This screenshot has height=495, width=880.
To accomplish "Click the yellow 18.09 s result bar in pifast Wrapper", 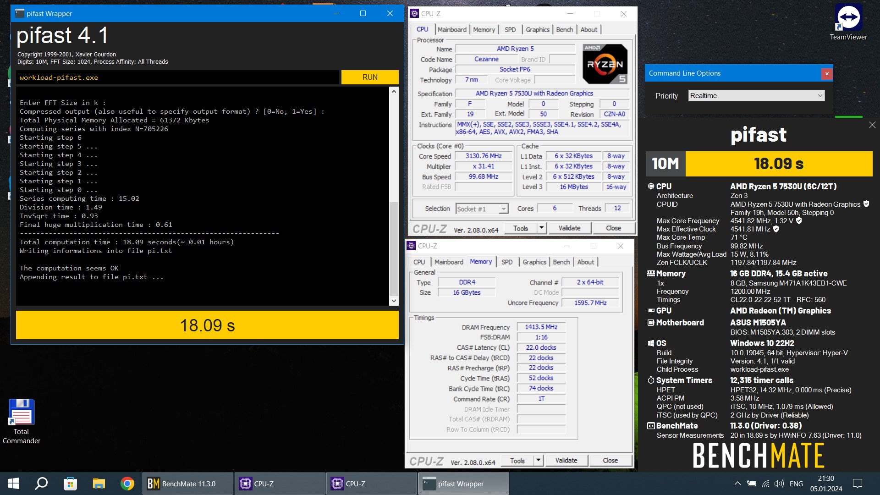I will (x=207, y=325).
